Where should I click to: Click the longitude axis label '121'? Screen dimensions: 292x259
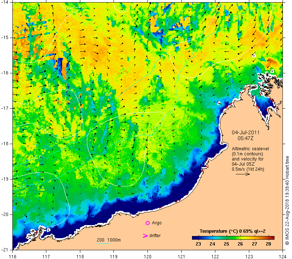[x=181, y=256]
